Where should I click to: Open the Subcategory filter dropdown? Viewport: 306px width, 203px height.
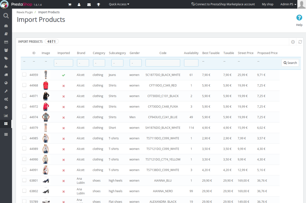tap(117, 63)
